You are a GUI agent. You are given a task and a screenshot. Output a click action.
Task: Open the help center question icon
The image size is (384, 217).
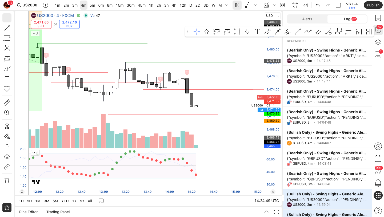pos(378,211)
